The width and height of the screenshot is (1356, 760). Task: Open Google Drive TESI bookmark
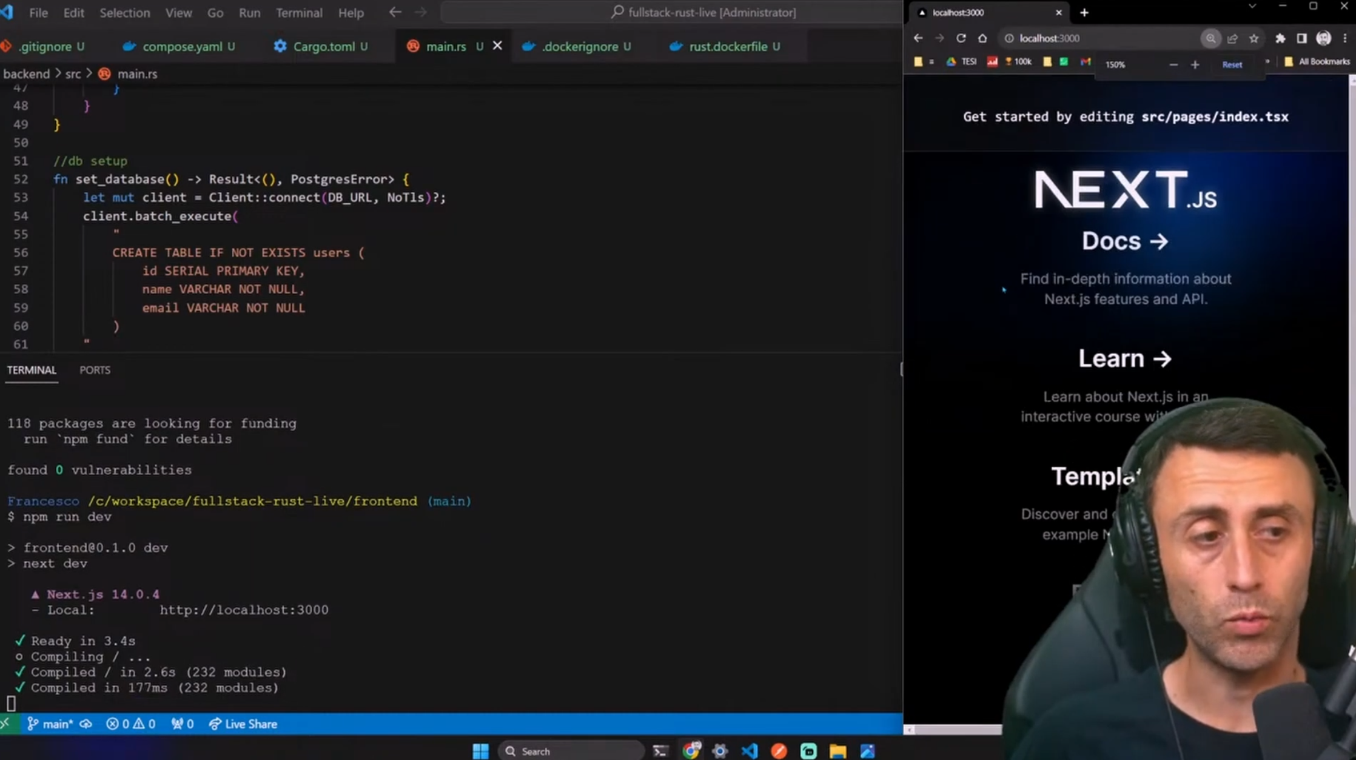(961, 61)
